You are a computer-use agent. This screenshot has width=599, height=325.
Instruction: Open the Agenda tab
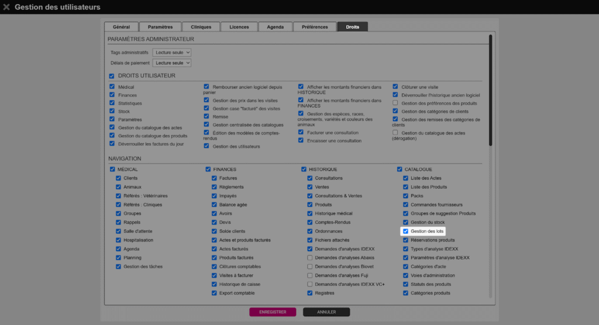click(x=275, y=27)
